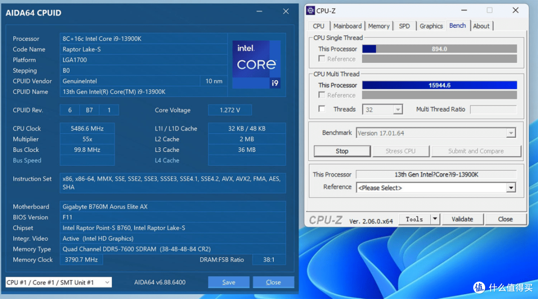
Task: Enable Reference checkbox under CPU Multi Thread
Action: click(321, 95)
